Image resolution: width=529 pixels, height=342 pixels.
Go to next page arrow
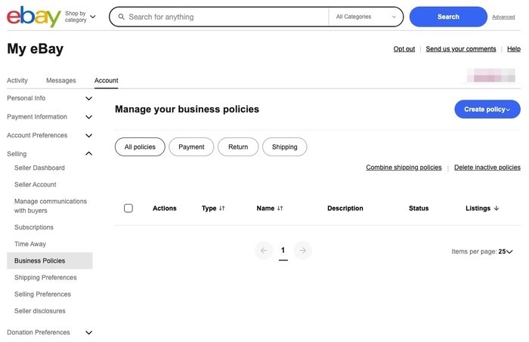click(x=302, y=251)
